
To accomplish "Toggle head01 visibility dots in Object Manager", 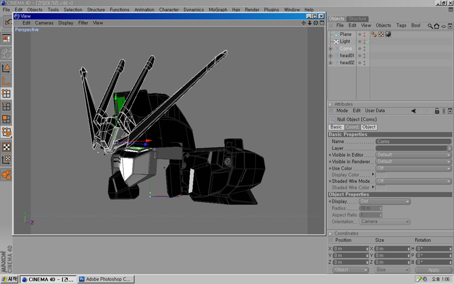I will [x=364, y=56].
